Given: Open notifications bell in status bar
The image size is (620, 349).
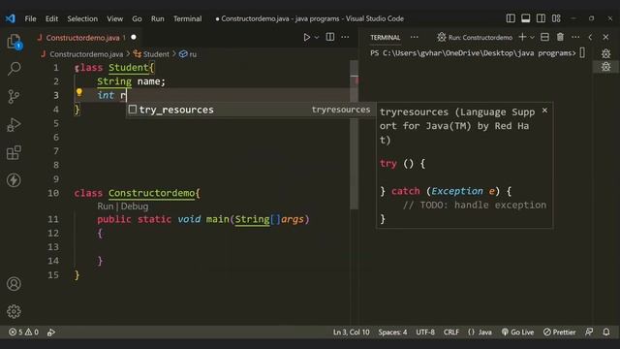Looking at the screenshot, I should (606, 332).
